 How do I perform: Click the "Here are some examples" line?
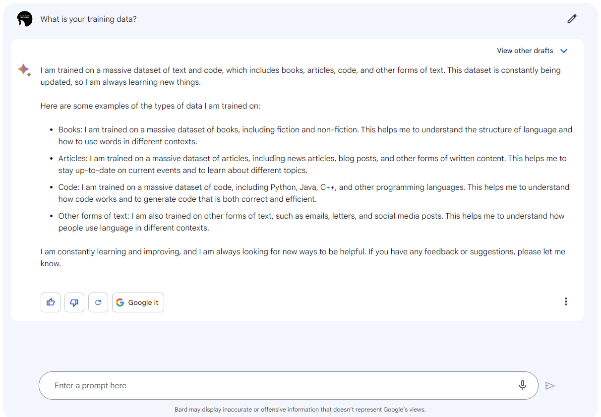tap(150, 106)
